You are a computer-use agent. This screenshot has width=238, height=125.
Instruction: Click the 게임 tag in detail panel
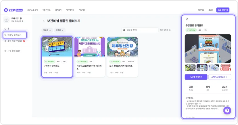[x=200, y=30]
